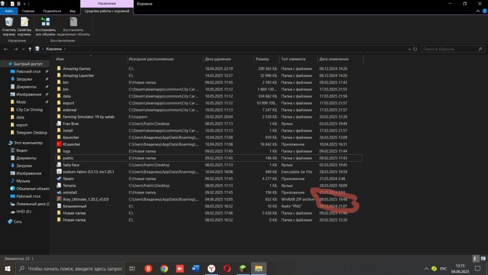Open Opera browser from taskbar
This screenshot has height=275, width=488.
(x=227, y=269)
